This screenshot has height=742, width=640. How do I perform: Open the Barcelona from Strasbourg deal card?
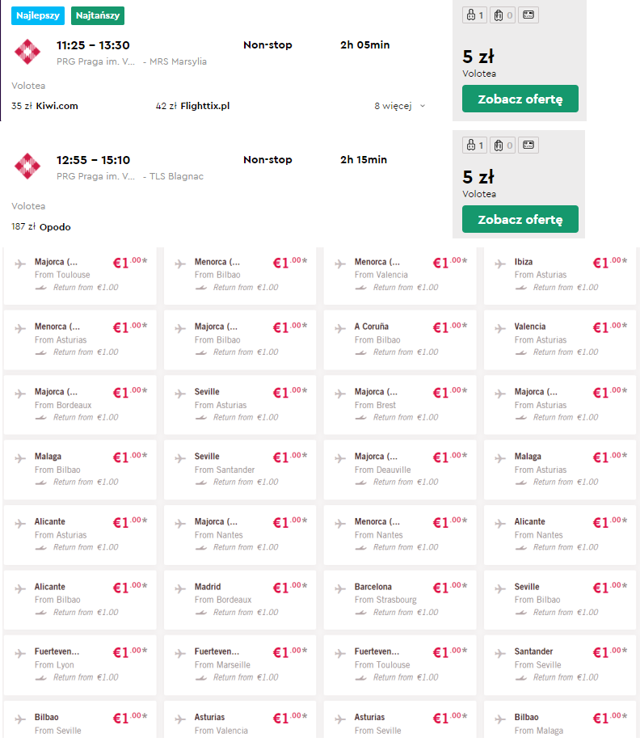(x=400, y=600)
